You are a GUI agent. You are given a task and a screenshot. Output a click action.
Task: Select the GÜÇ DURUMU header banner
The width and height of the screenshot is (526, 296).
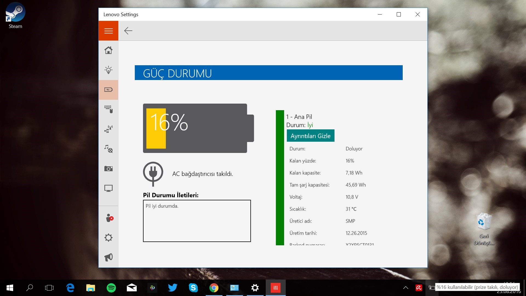[269, 73]
